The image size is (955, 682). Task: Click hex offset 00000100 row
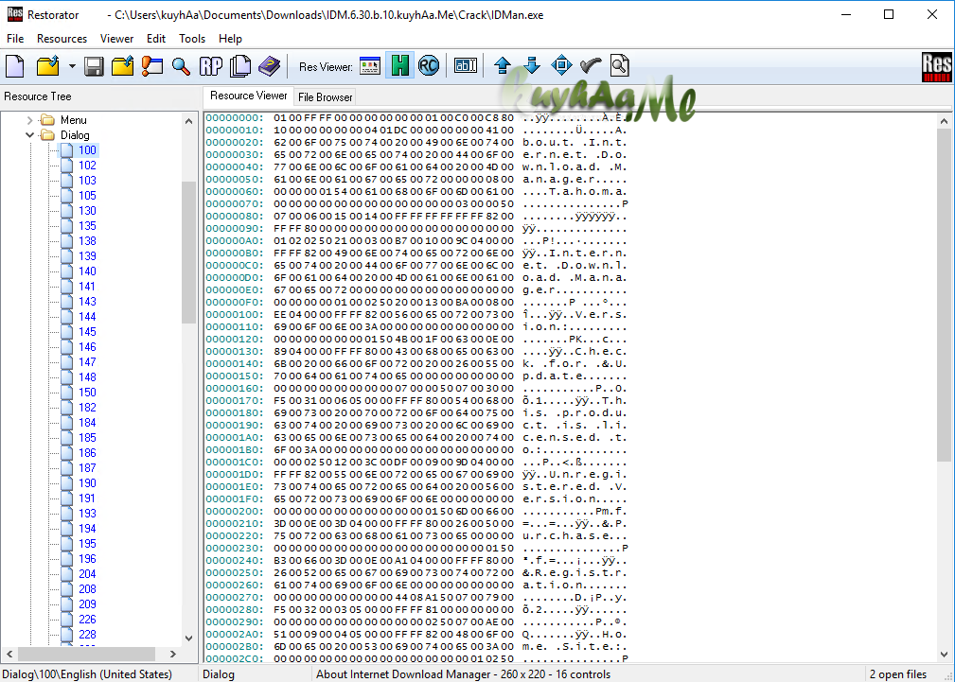coord(416,314)
